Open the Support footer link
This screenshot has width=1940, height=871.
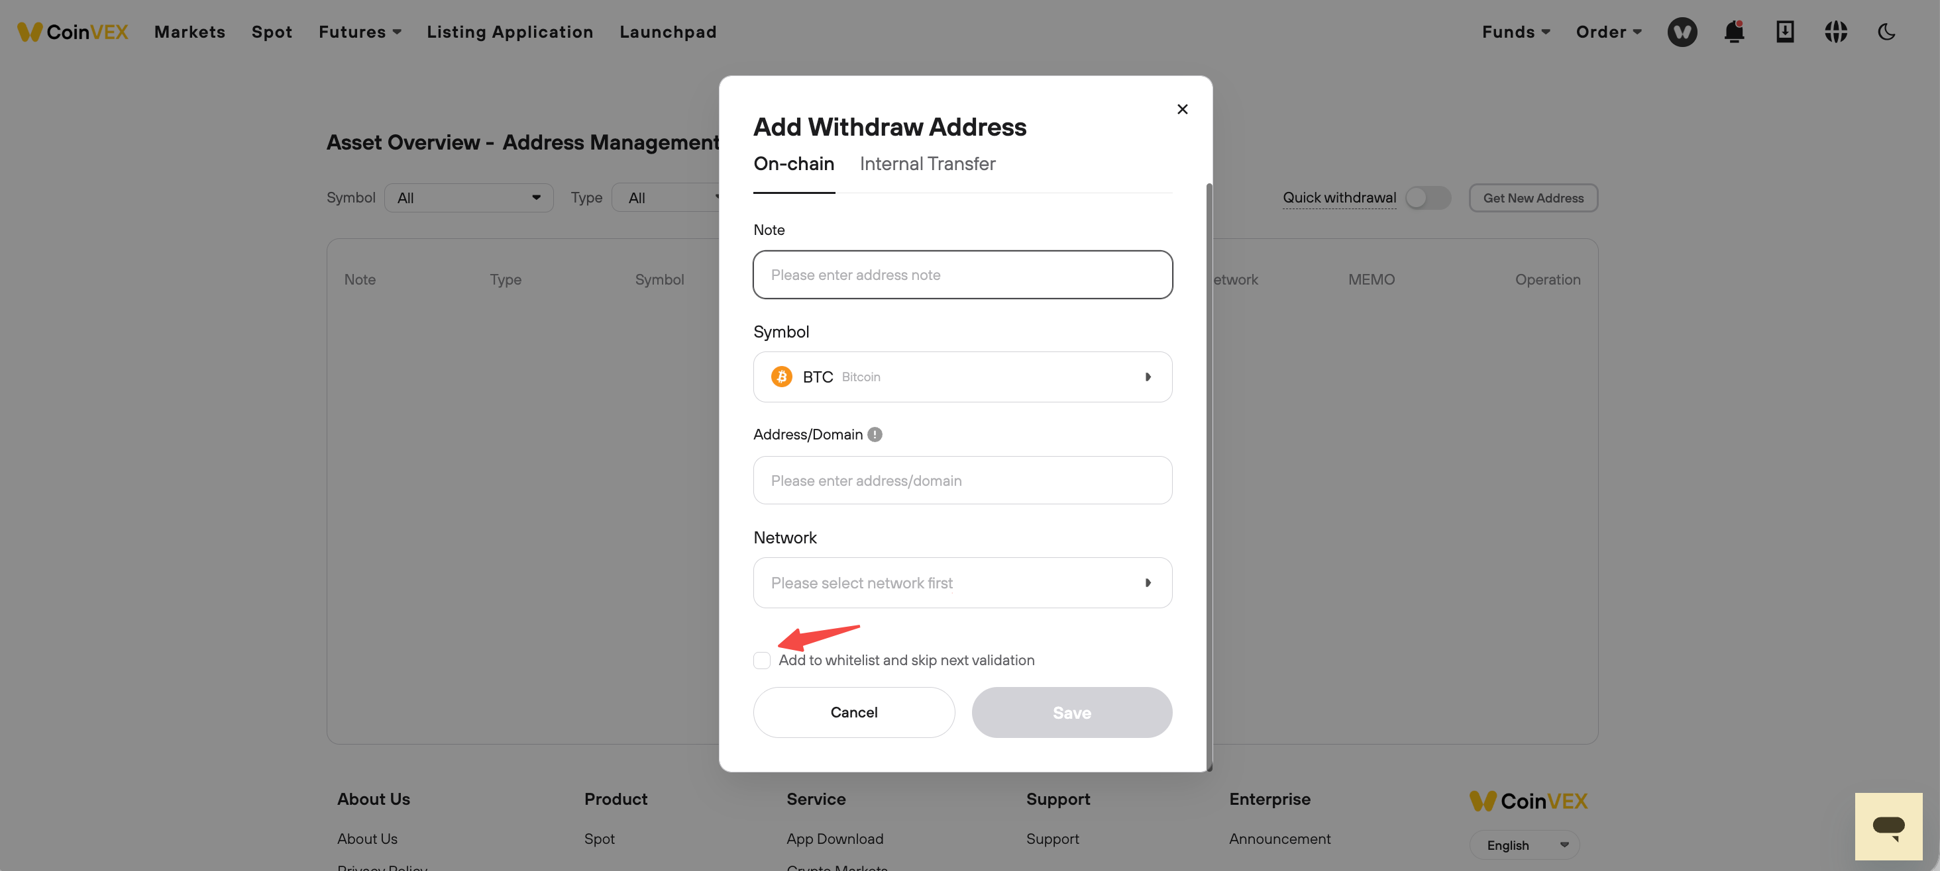pos(1052,839)
